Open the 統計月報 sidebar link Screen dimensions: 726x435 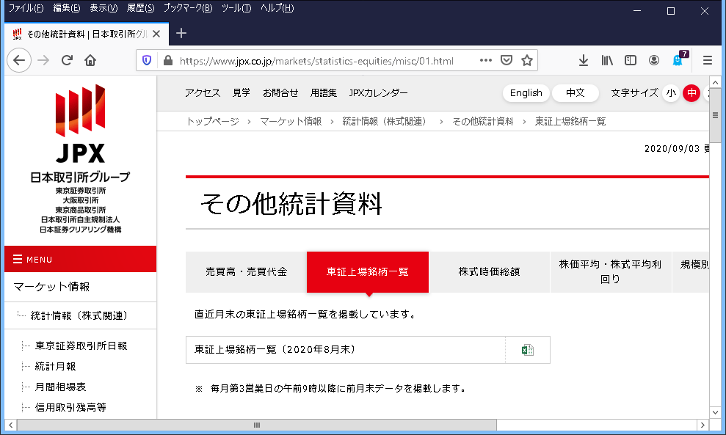[x=55, y=366]
